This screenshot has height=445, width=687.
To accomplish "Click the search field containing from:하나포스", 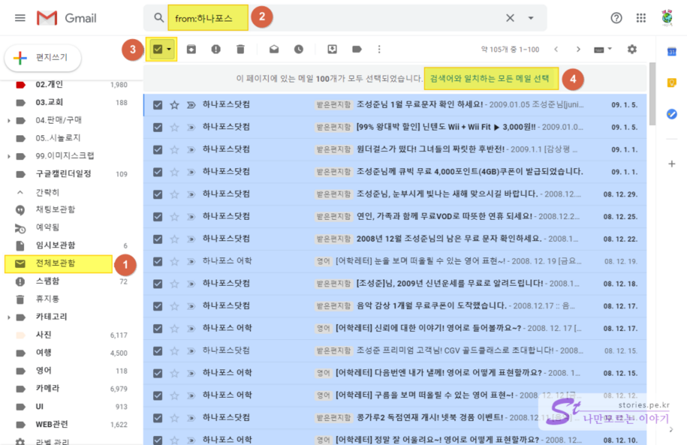I will pyautogui.click(x=346, y=18).
